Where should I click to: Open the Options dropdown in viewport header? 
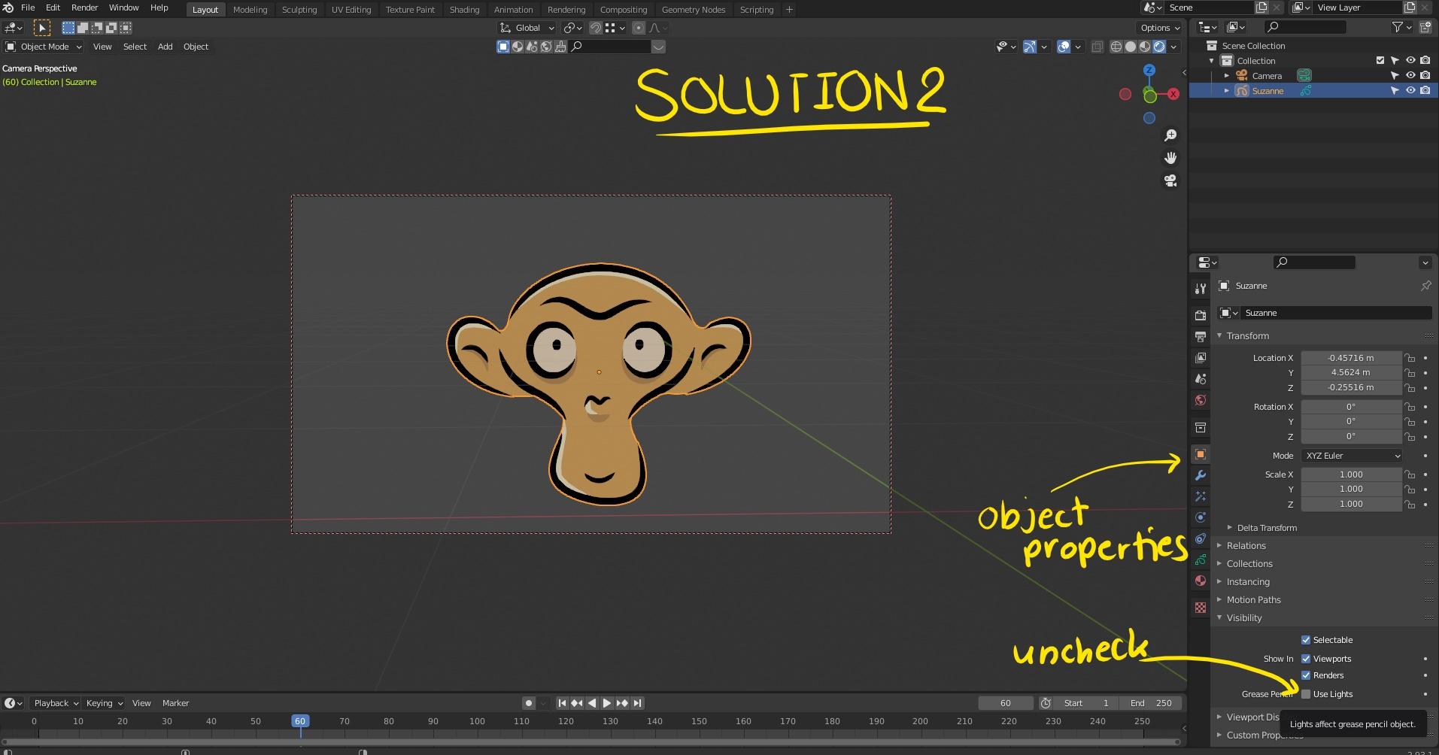pos(1159,28)
